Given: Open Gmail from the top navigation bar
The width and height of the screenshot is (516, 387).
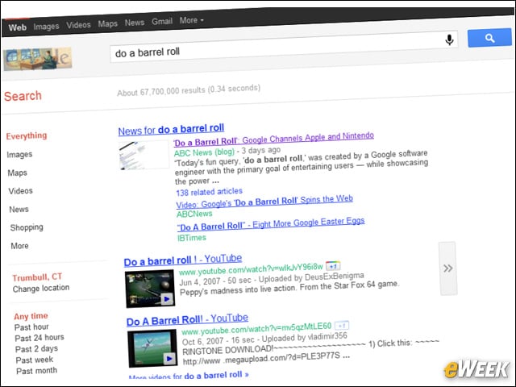Looking at the screenshot, I should pyautogui.click(x=162, y=22).
